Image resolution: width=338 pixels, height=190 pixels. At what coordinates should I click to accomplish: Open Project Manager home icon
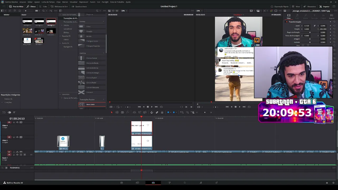pos(327,183)
